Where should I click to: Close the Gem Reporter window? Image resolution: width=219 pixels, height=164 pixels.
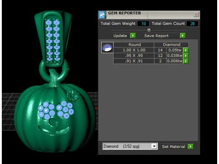coord(196,15)
